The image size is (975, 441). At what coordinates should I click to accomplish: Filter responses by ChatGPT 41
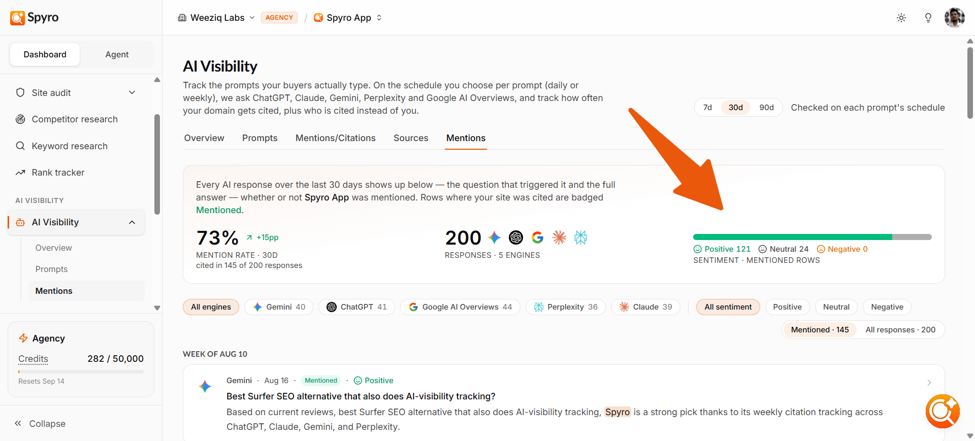pyautogui.click(x=356, y=307)
